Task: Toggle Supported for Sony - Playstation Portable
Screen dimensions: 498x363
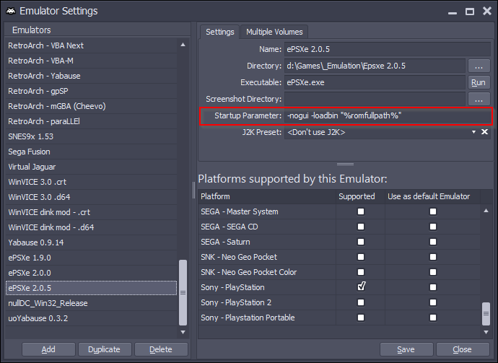Action: point(361,318)
